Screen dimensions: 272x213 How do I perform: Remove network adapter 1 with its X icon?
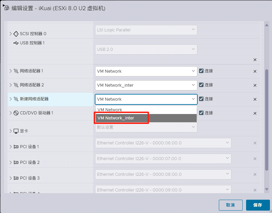pyautogui.click(x=255, y=71)
